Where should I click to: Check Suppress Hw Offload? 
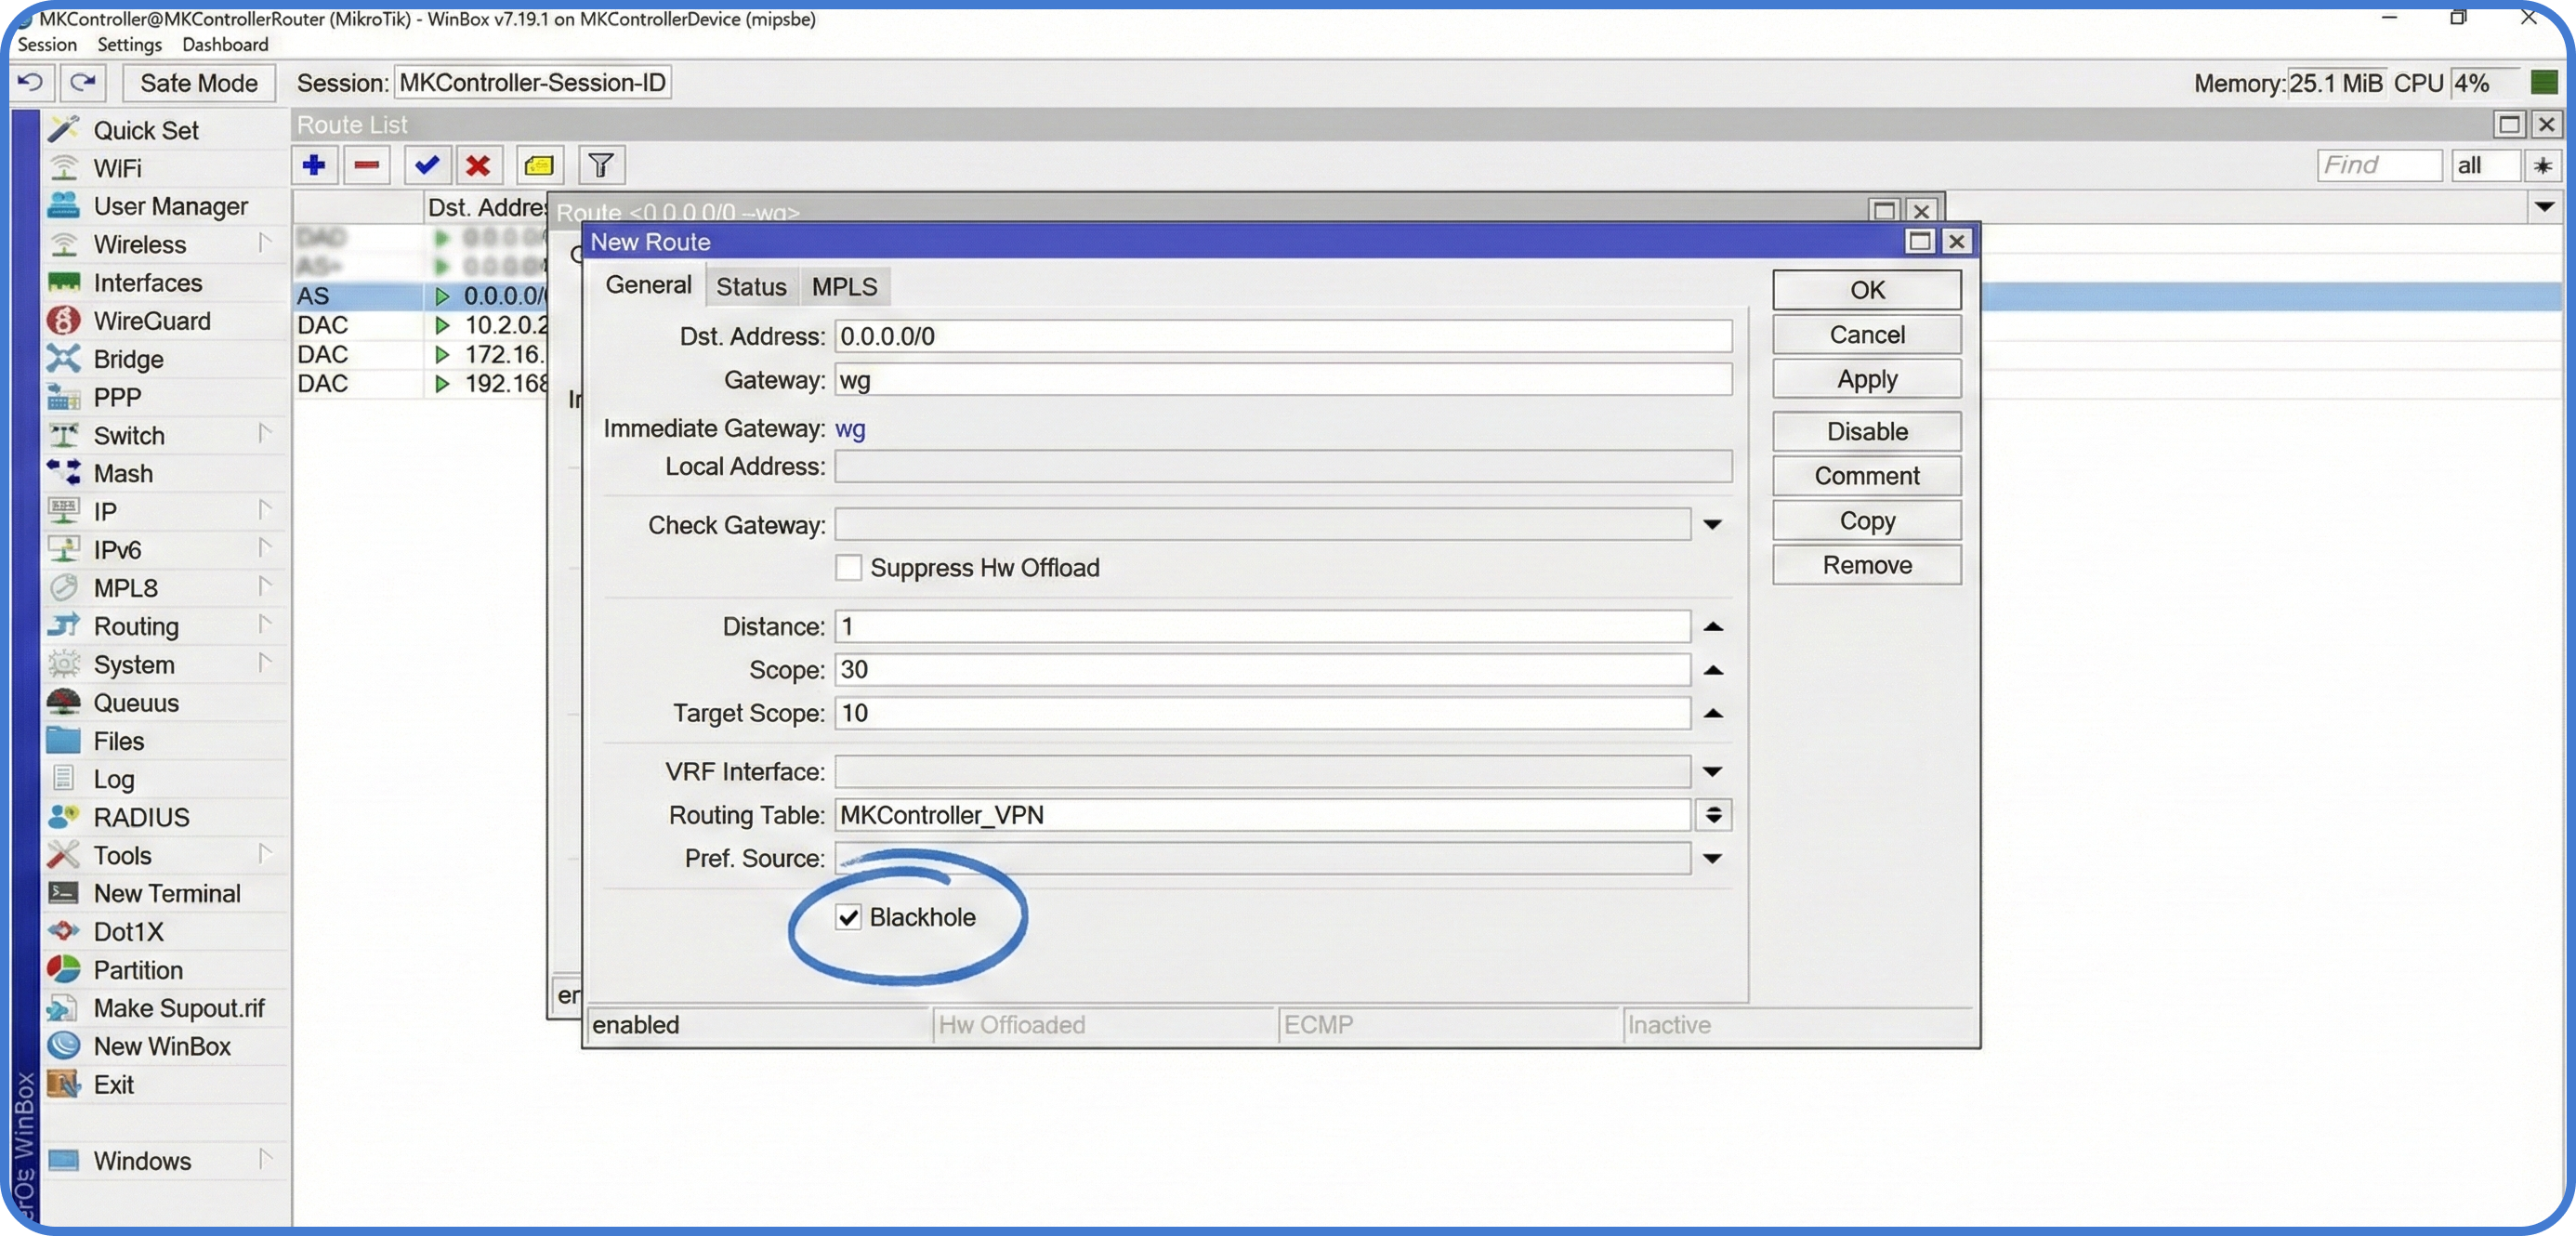click(848, 567)
